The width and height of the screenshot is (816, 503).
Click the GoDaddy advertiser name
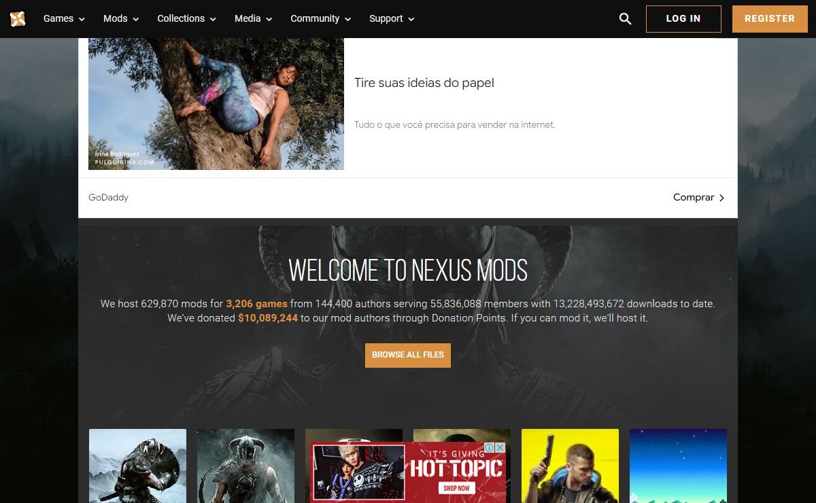(109, 198)
